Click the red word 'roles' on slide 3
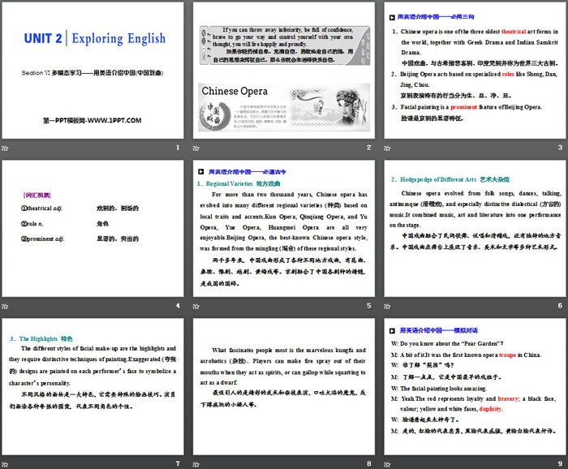 [508, 74]
